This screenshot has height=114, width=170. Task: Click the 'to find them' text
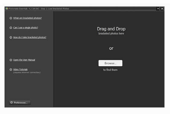click(110, 70)
